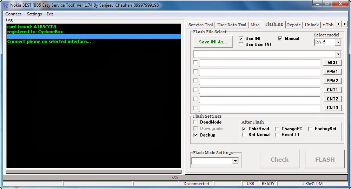Enable the Use User INI checkbox
351x189 pixels.
pos(241,44)
